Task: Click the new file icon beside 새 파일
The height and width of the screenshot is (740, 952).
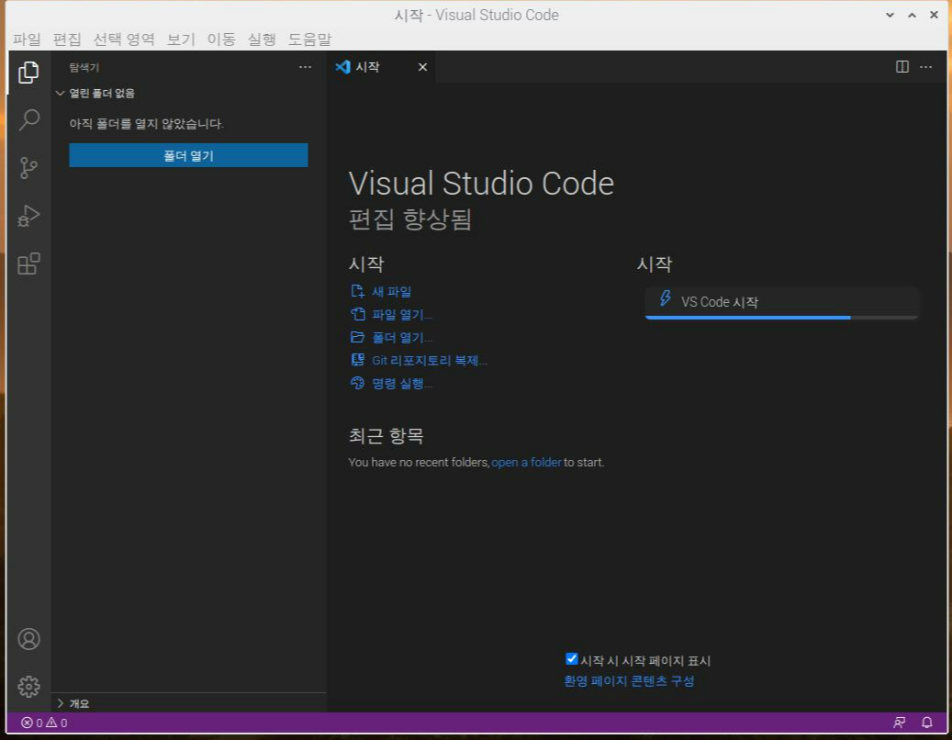Action: click(x=358, y=291)
